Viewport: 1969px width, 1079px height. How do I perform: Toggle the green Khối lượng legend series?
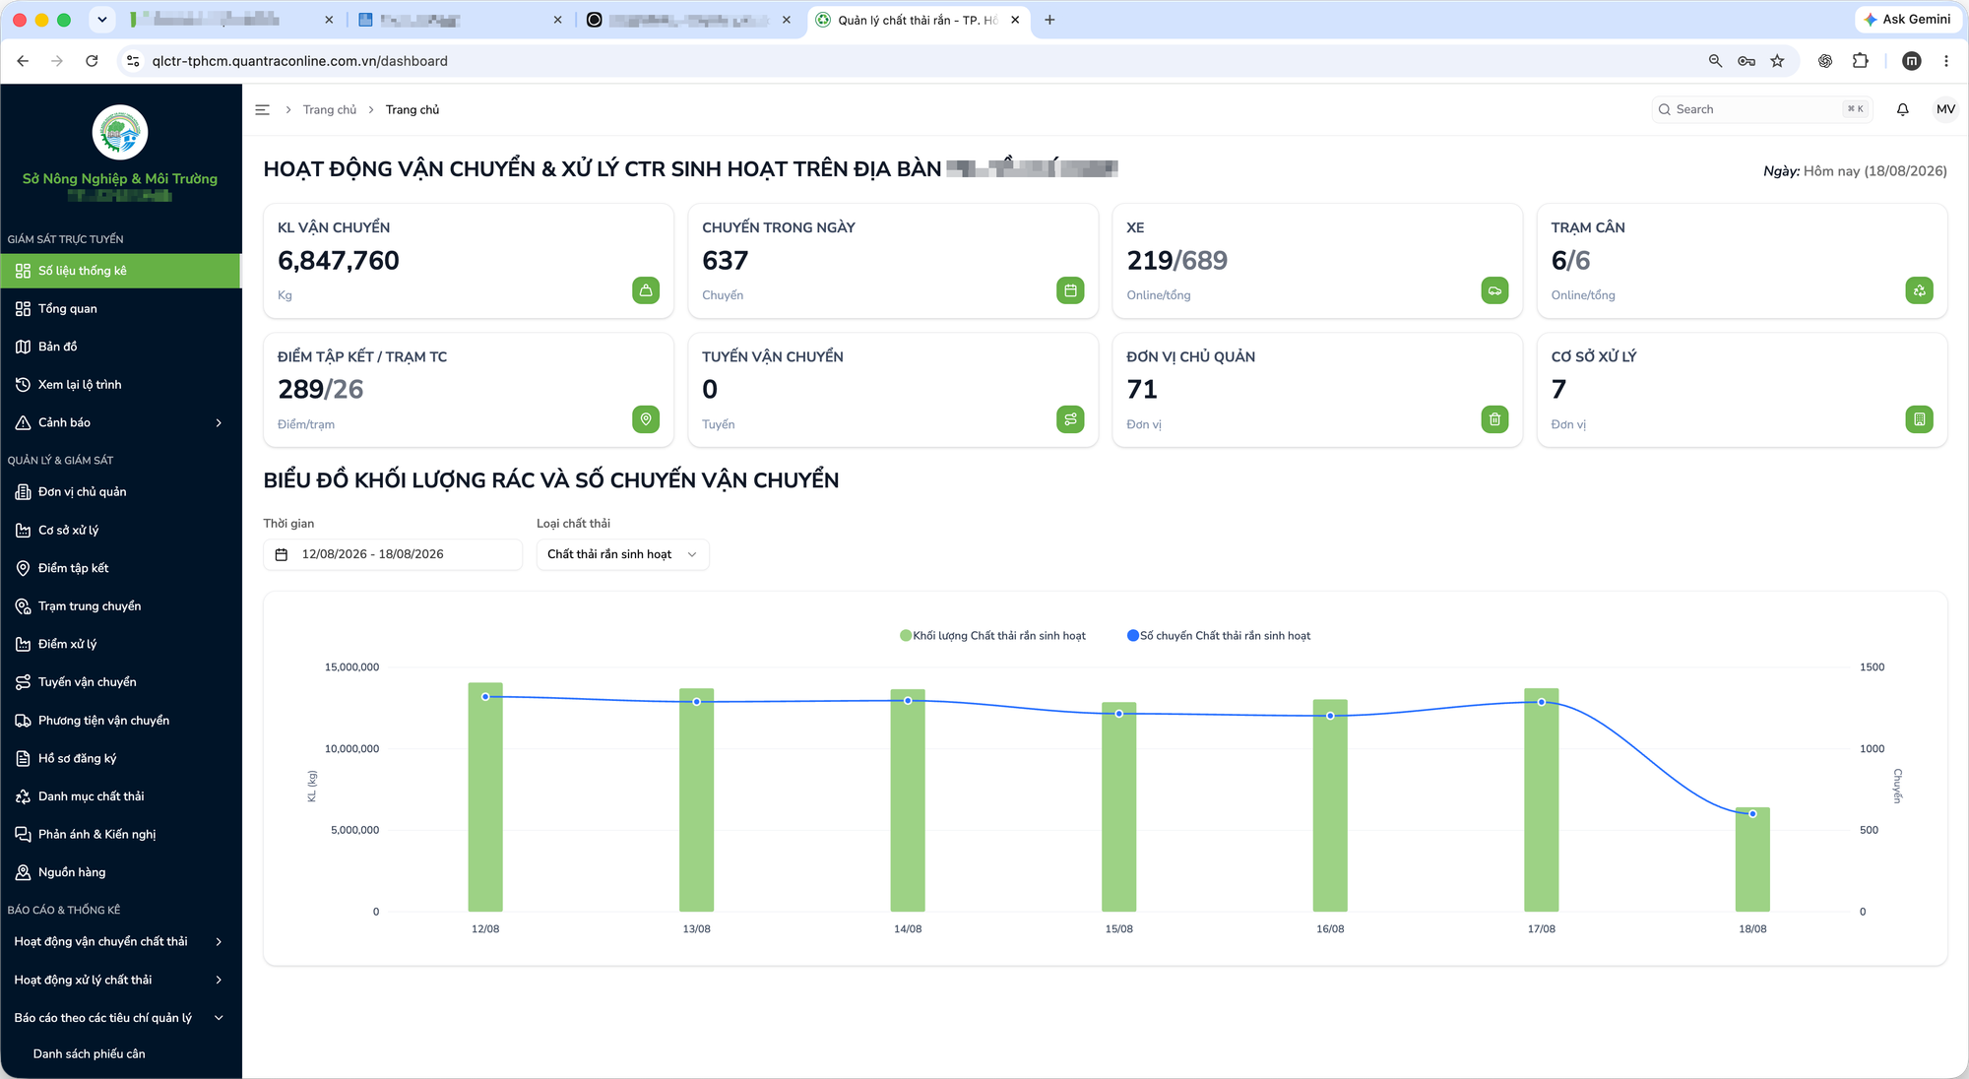coord(992,636)
